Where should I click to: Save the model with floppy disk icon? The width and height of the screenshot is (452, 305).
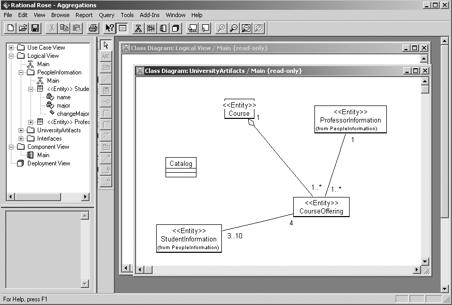click(35, 28)
